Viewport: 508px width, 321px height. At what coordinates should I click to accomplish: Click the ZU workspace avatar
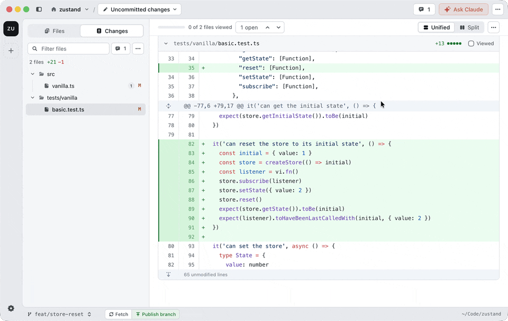11,29
